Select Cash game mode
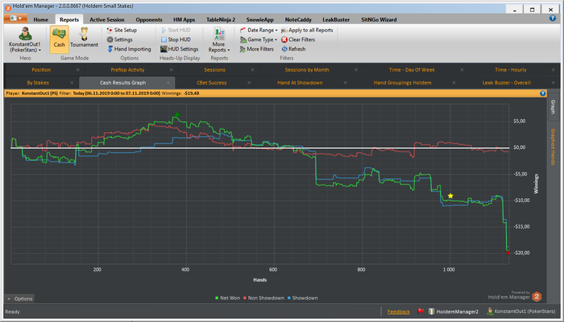564x322 pixels. [x=60, y=39]
